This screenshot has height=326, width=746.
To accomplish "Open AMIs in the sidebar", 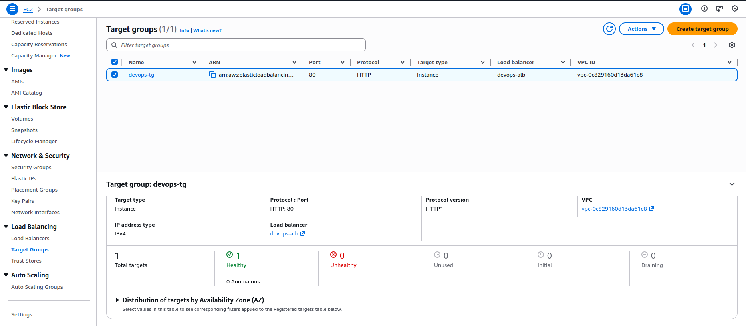I will (x=17, y=81).
